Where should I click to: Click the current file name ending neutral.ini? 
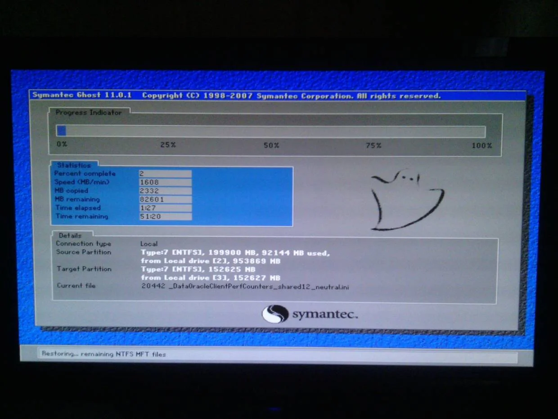coord(245,287)
